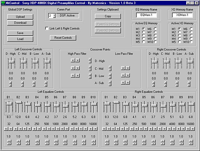
Task: Click Right EQ B6 frequency left arrow
Action: click(x=151, y=129)
